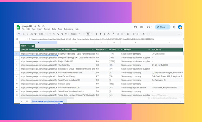
Task: Open the Help menu
Action: 77,29
